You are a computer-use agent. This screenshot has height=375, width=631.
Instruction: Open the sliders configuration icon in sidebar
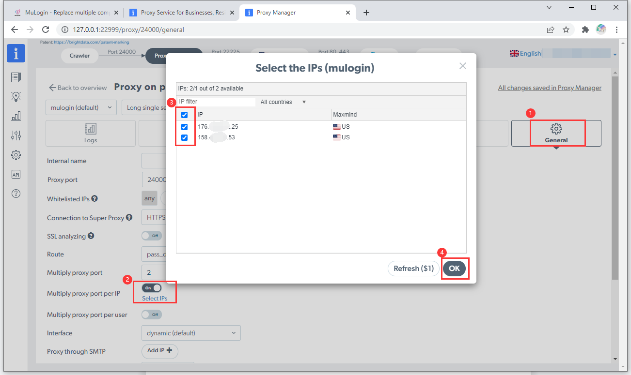click(x=16, y=135)
